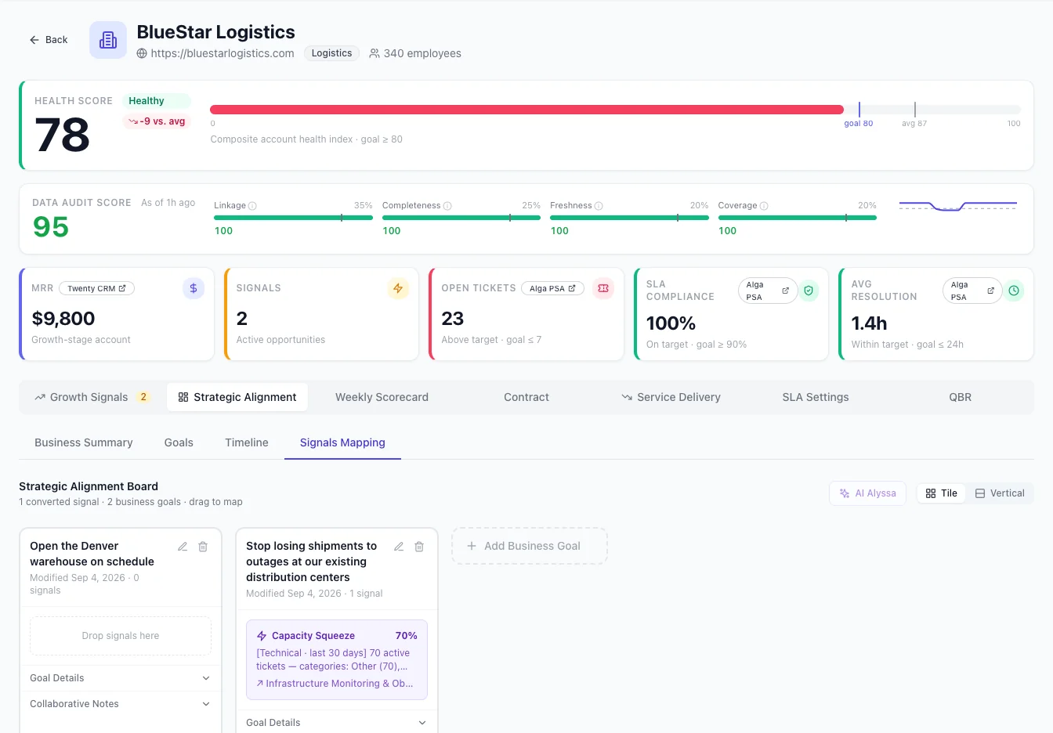Open Alga PSA badge in Avg Resolution
Viewport: 1053px width, 733px height.
pos(972,291)
